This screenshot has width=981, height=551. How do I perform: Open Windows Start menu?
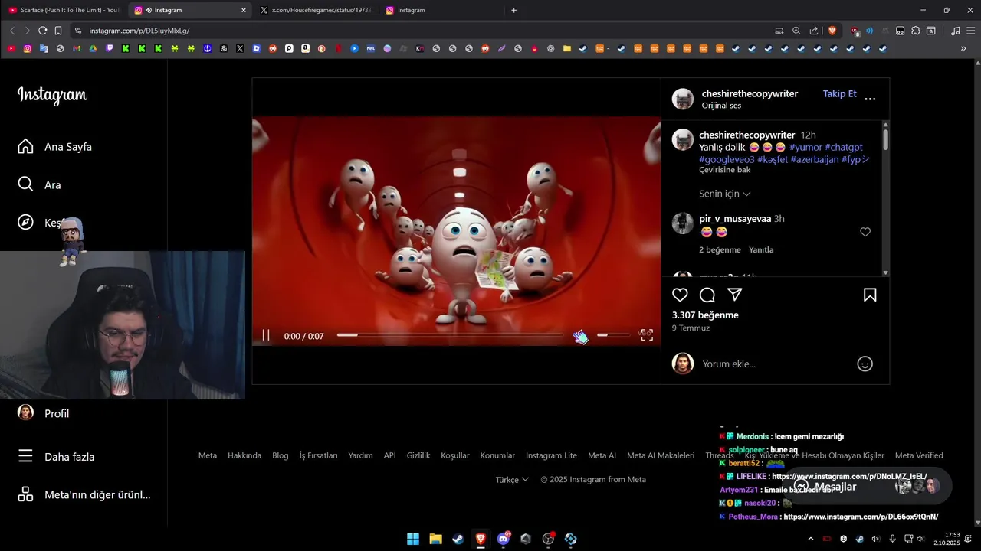coord(413,539)
